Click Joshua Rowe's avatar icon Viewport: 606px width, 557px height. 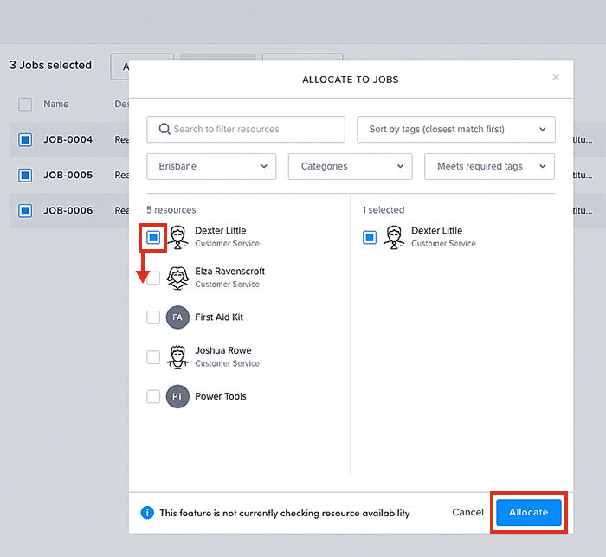(177, 357)
